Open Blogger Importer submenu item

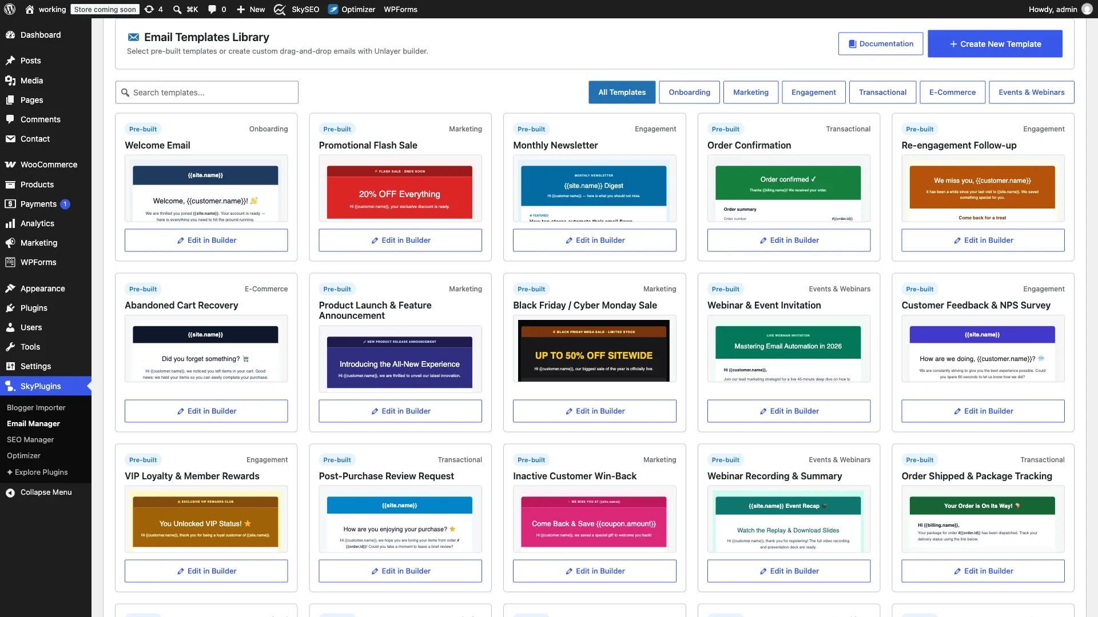point(36,407)
